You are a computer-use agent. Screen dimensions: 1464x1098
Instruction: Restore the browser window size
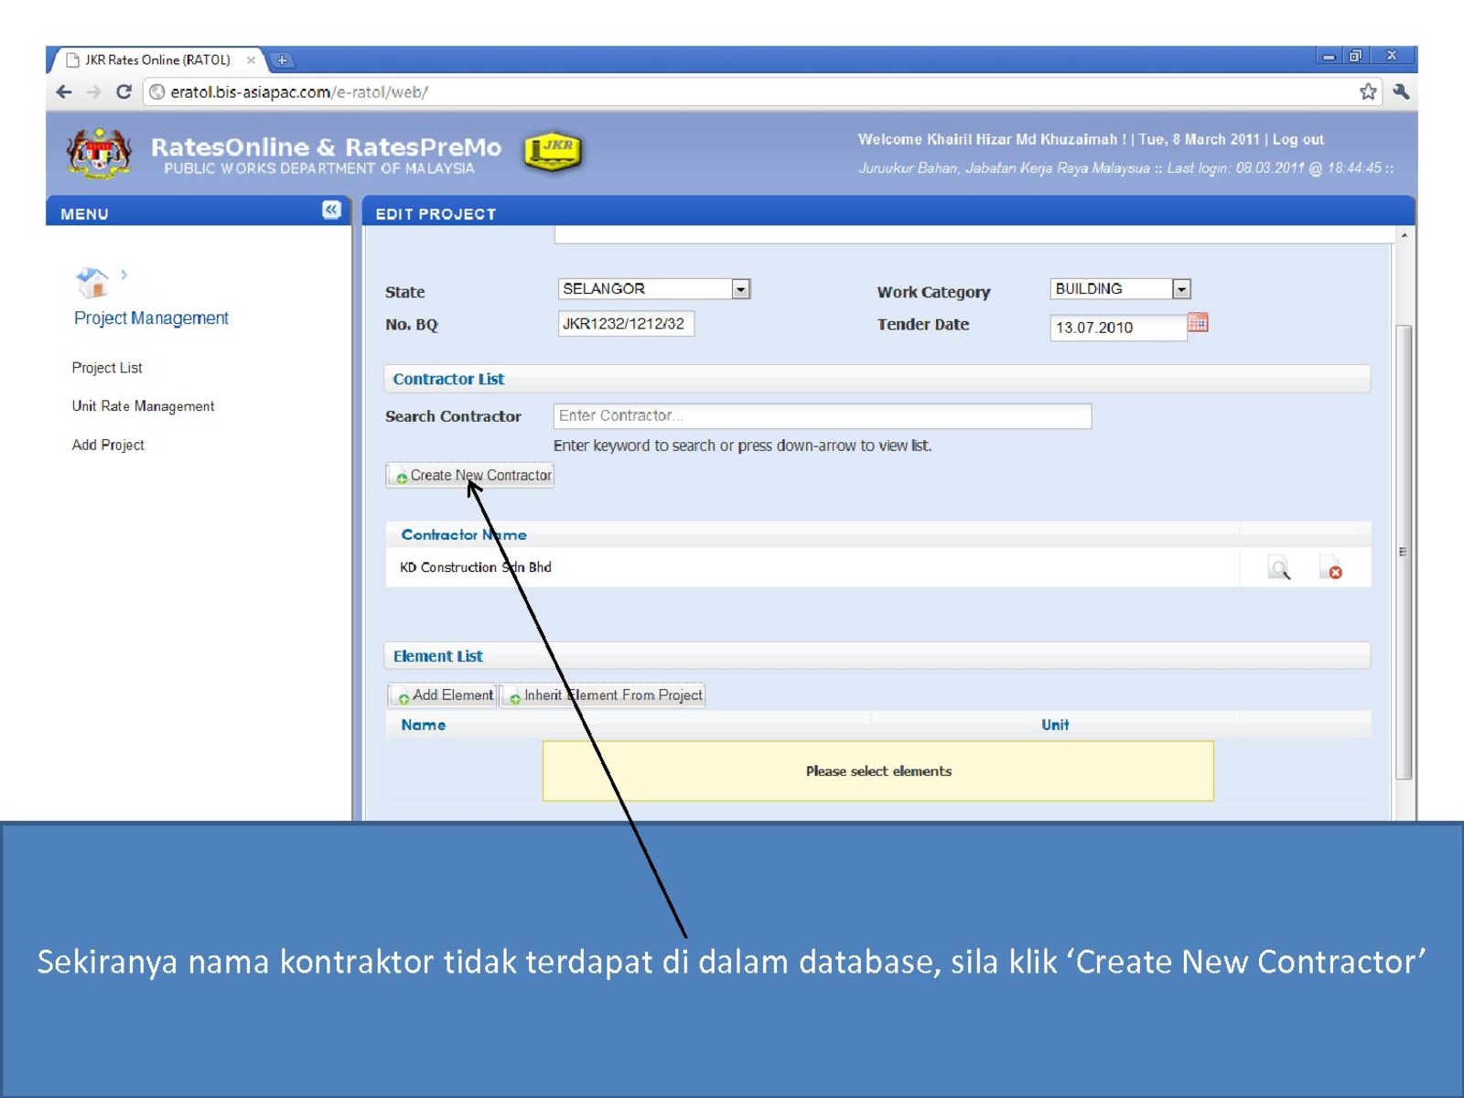(x=1355, y=56)
